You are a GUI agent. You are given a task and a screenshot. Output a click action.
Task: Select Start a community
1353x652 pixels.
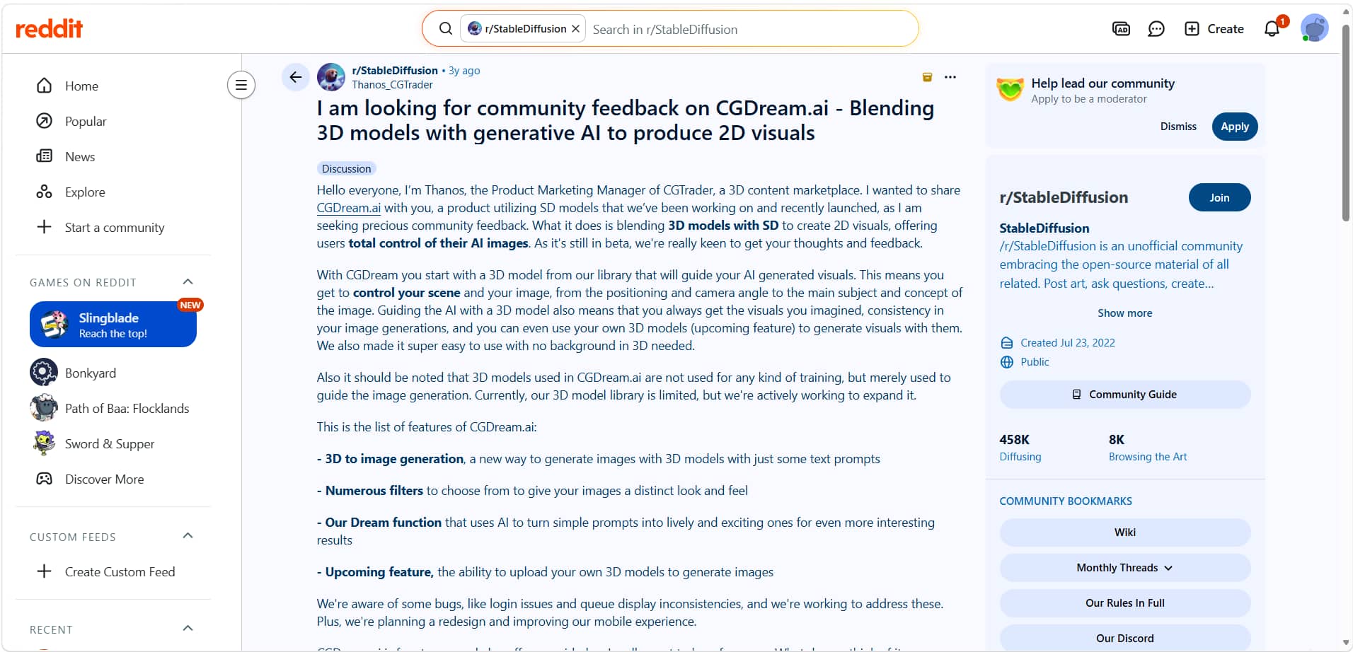pyautogui.click(x=113, y=227)
